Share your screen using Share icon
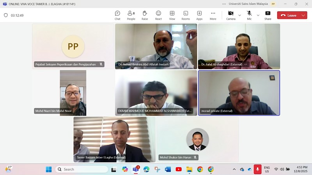312x175 pixels. tap(268, 15)
